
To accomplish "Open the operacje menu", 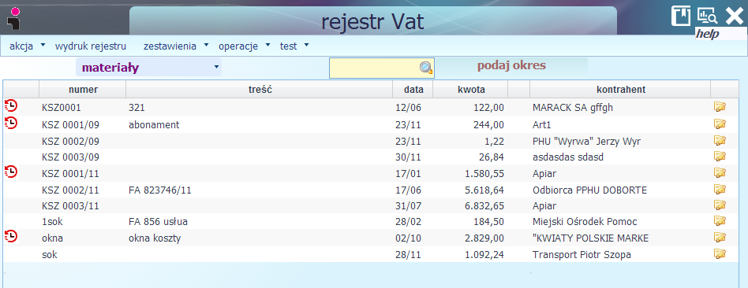I will point(244,46).
